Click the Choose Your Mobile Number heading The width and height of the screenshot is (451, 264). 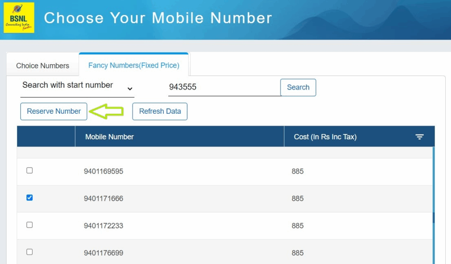tap(158, 18)
